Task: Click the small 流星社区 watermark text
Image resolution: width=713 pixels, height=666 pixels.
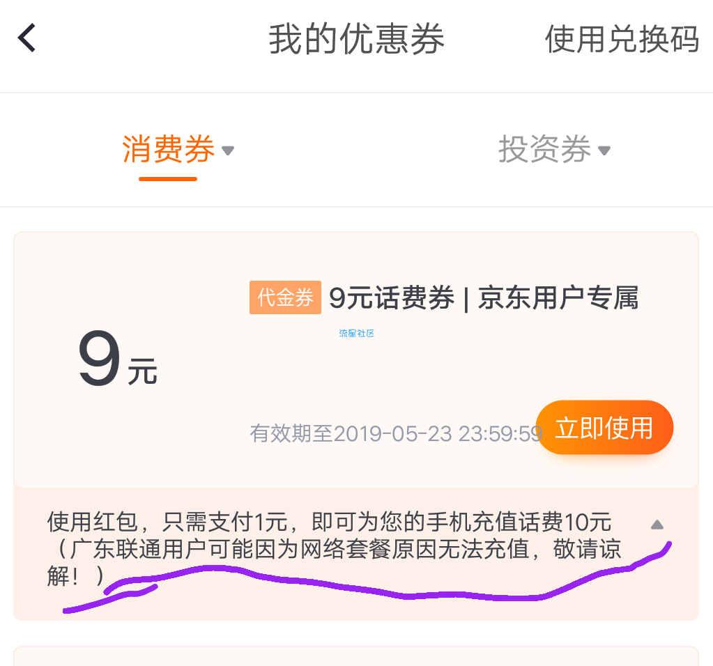Action: point(357,333)
